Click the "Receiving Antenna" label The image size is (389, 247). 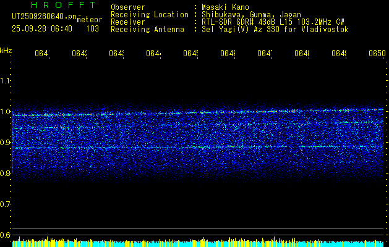pyautogui.click(x=147, y=30)
